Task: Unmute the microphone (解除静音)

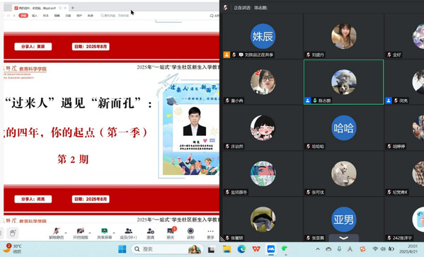Action: click(56, 233)
